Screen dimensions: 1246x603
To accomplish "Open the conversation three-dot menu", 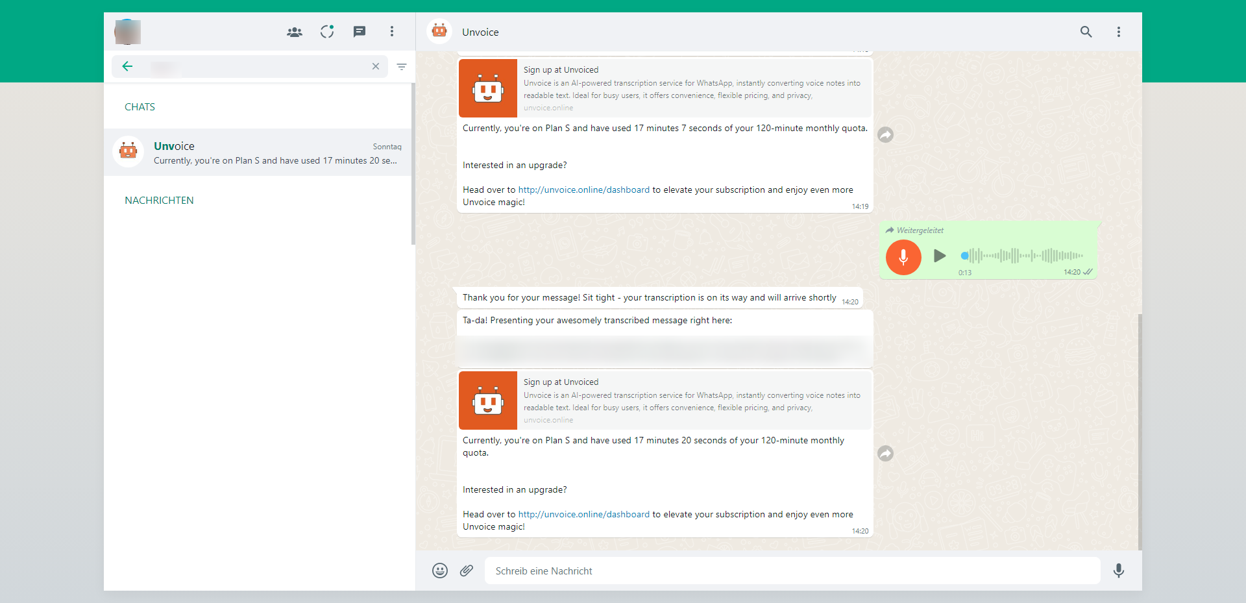I will [x=1119, y=32].
